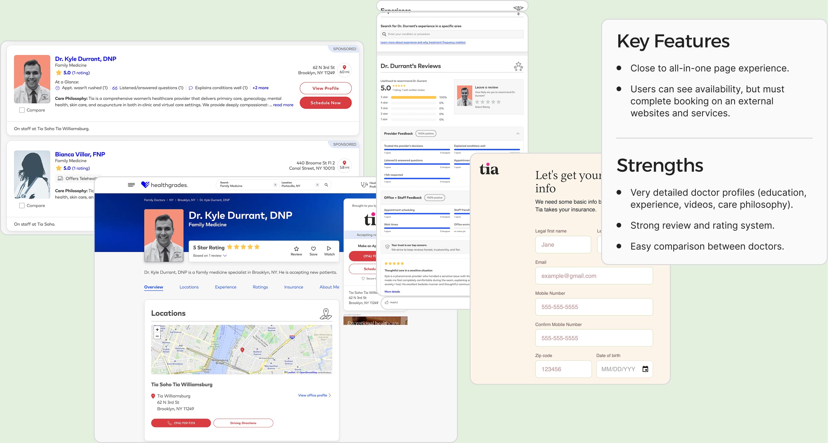Viewport: 828px width, 443px height.
Task: Zoom in on the locations map
Action: [x=157, y=329]
